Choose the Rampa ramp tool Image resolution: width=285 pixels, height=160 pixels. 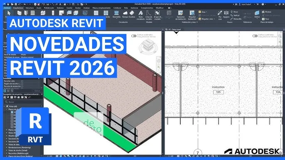125,15
